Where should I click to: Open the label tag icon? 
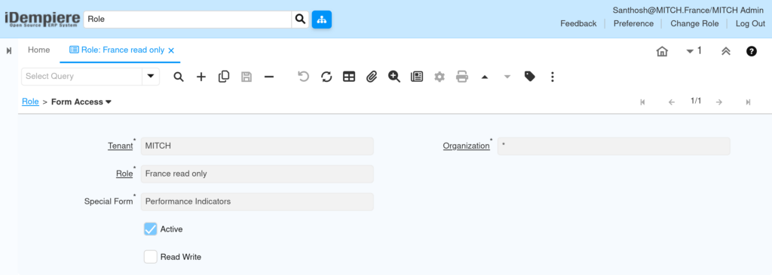[x=530, y=77]
